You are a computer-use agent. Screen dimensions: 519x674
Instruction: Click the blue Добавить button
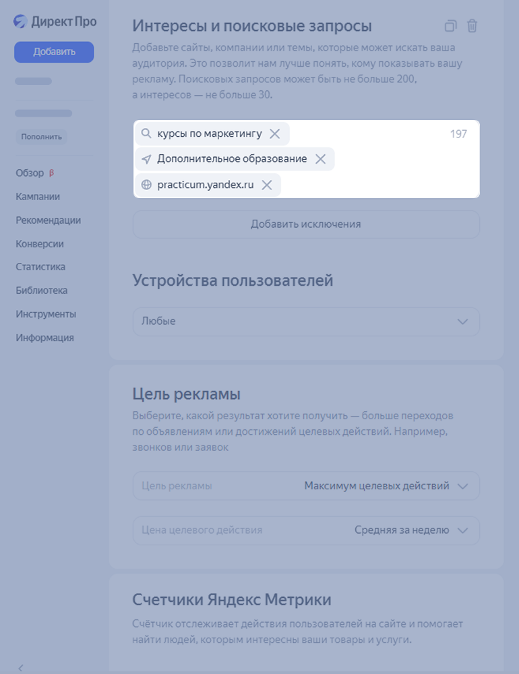coord(54,52)
